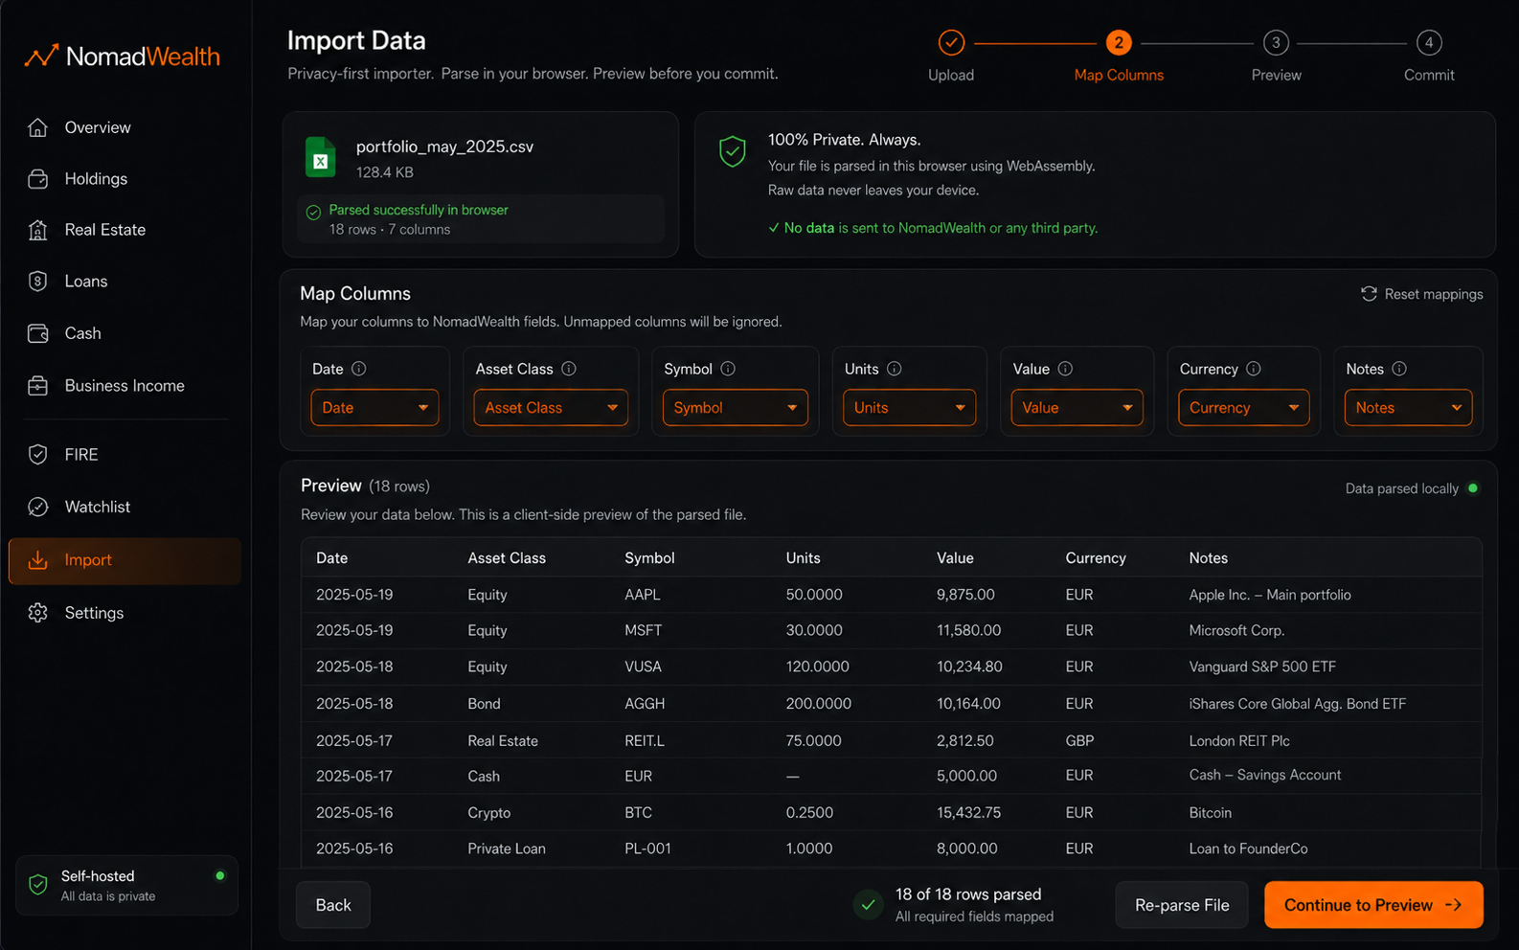
Task: Show info for the Date field
Action: 359,369
